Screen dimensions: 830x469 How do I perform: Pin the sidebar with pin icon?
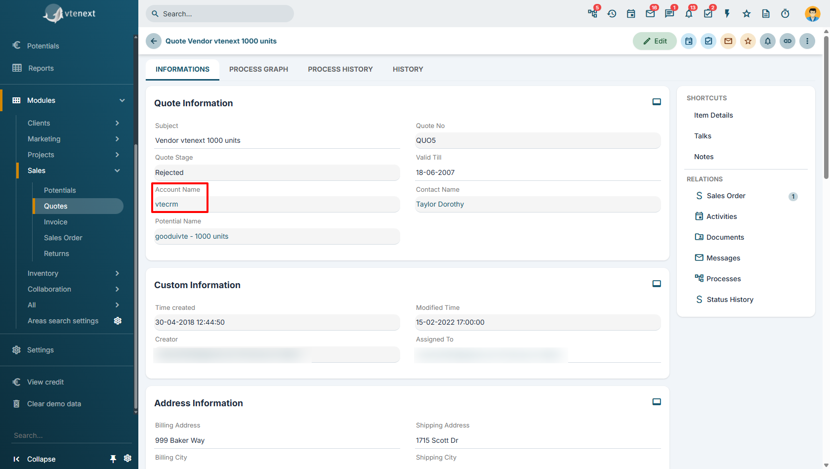[113, 459]
